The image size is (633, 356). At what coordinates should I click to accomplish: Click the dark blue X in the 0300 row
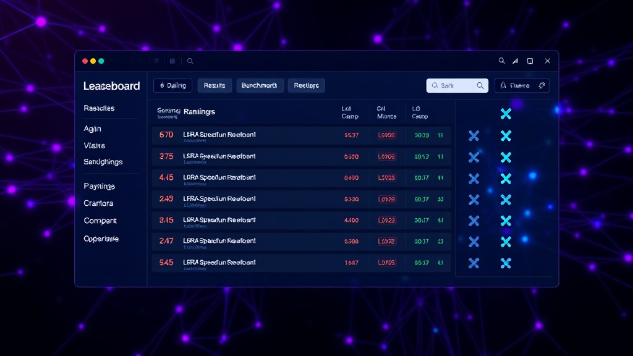click(474, 157)
